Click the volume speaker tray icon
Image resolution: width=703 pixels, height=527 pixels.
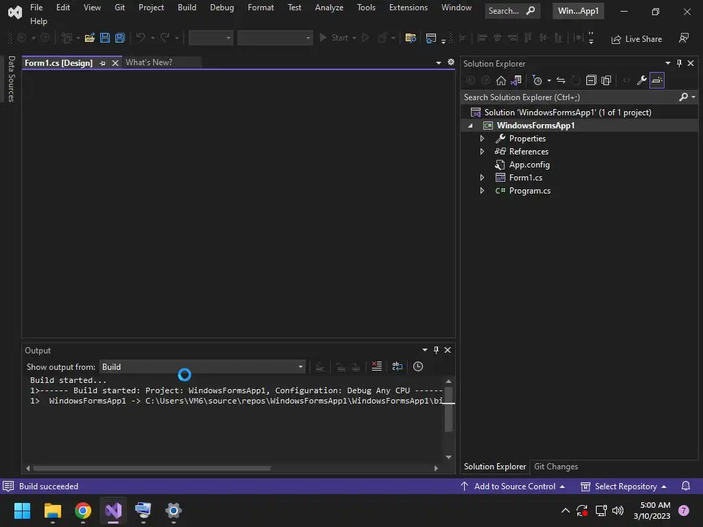click(618, 511)
